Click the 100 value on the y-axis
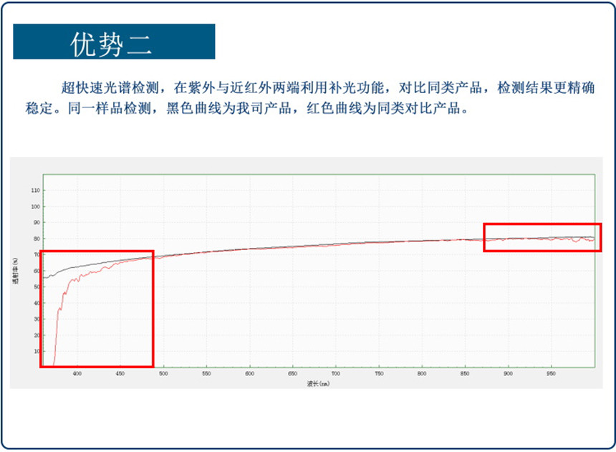This screenshot has width=616, height=452. [35, 206]
